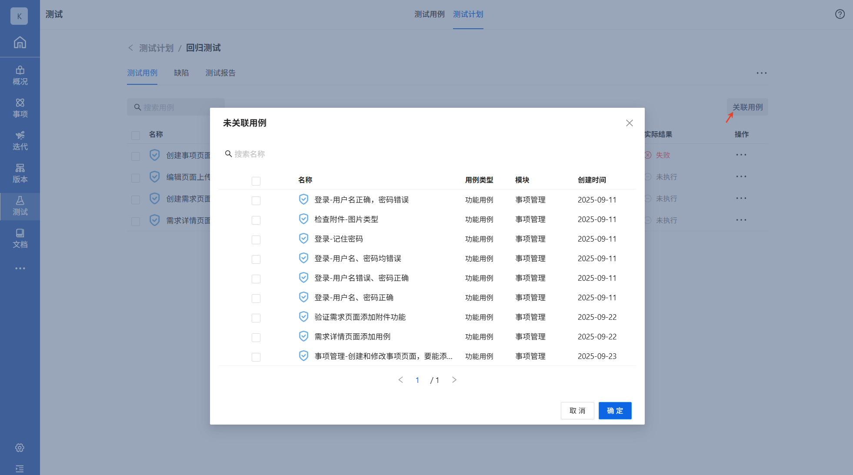Select checkbox for 需求详情页面添加用例
This screenshot has height=475, width=853.
click(256, 337)
